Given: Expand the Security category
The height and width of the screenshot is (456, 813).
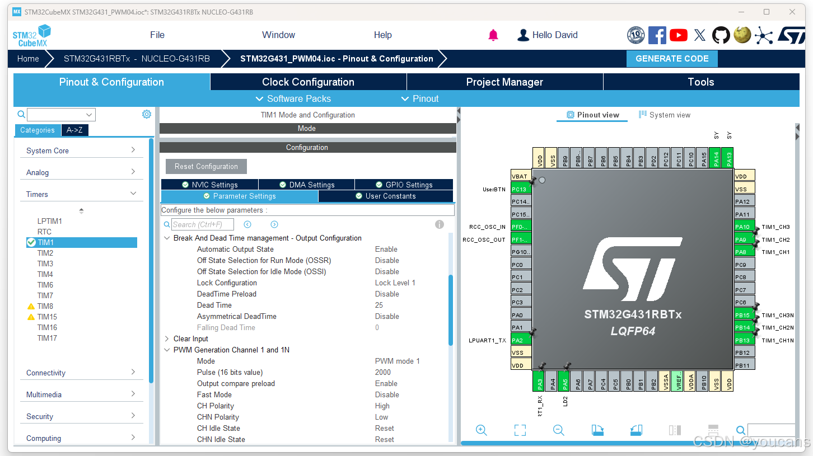Looking at the screenshot, I should [81, 416].
